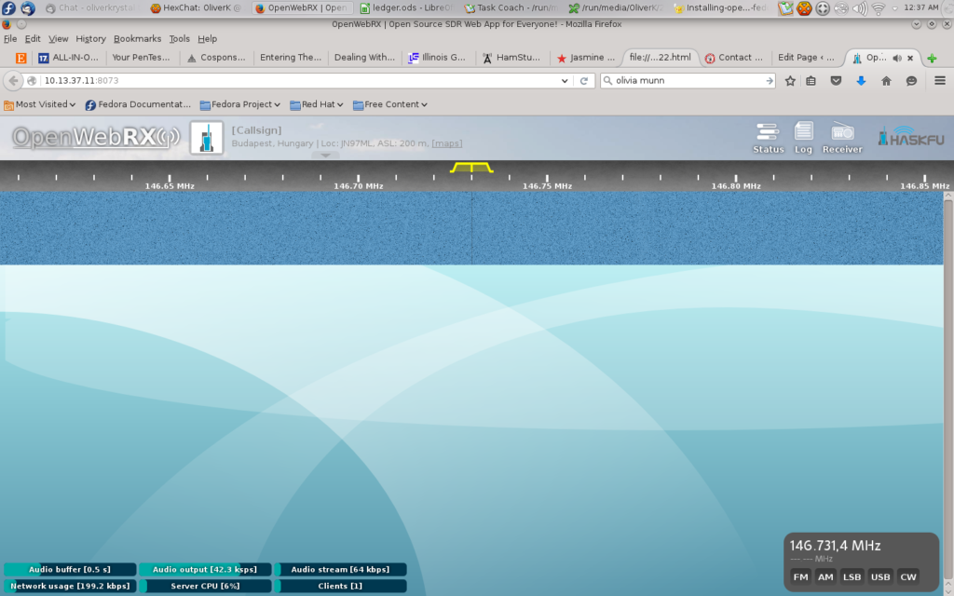Select CW mode in the receiver panel
Viewport: 954px width, 596px height.
pyautogui.click(x=907, y=576)
